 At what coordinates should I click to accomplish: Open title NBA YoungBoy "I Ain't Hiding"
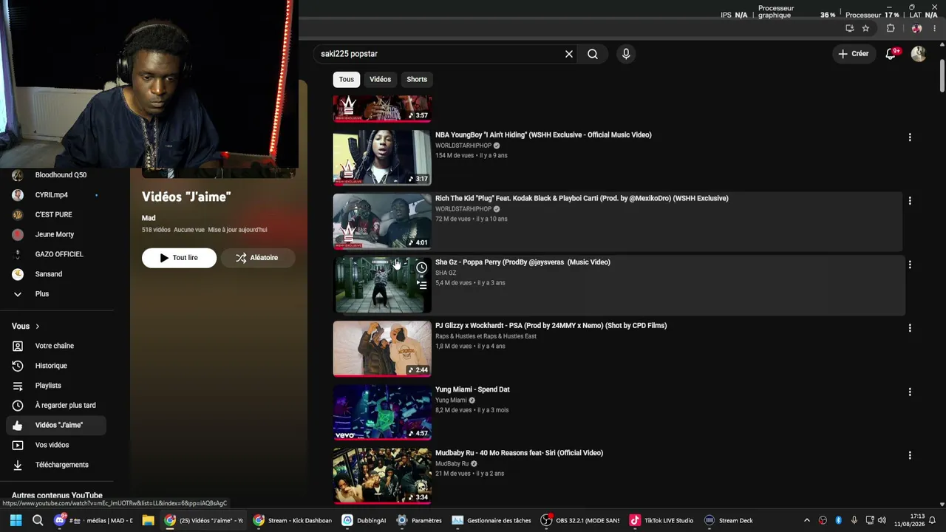pos(543,135)
